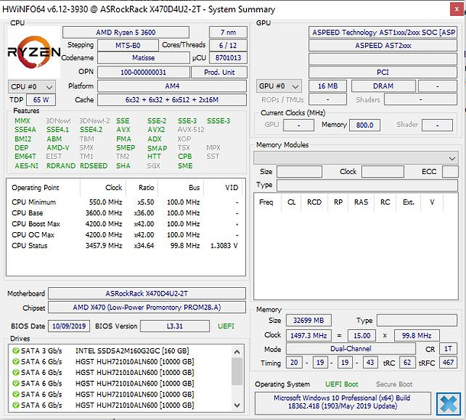Click the 32699 MB memory size field
466x420 pixels.
coord(309,321)
